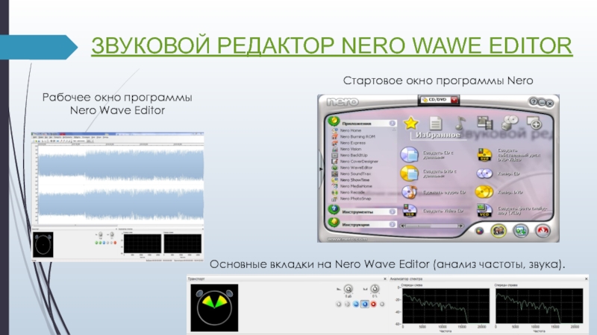This screenshot has height=335, width=597.
Task: Click the Спереди справа spectrum graph
Action: click(x=539, y=306)
